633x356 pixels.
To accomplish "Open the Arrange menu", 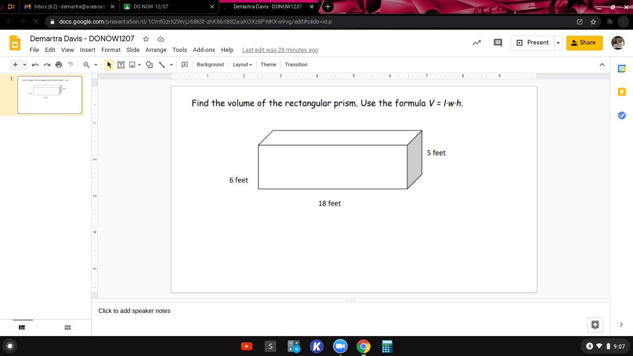I will (156, 50).
